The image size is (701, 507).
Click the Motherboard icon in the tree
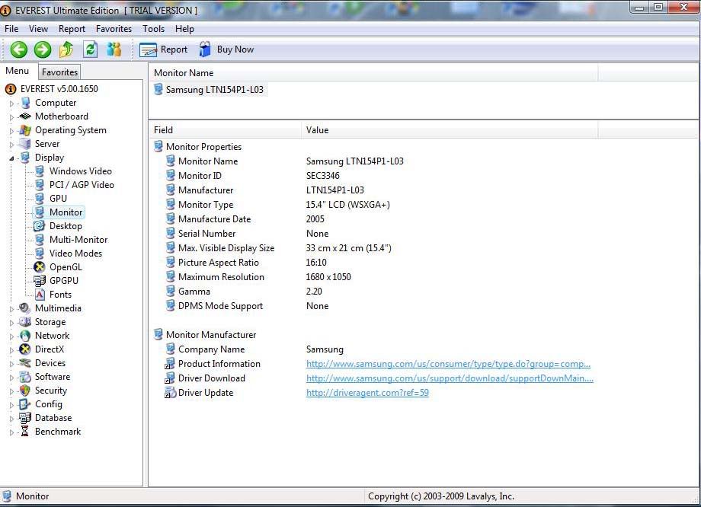[25, 116]
